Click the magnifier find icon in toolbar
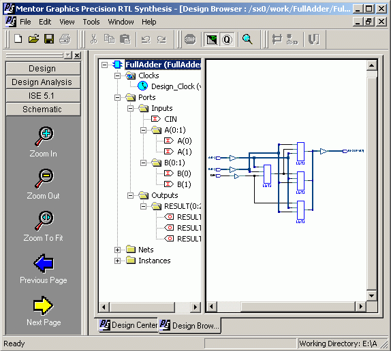The height and width of the screenshot is (351, 391). [x=247, y=39]
